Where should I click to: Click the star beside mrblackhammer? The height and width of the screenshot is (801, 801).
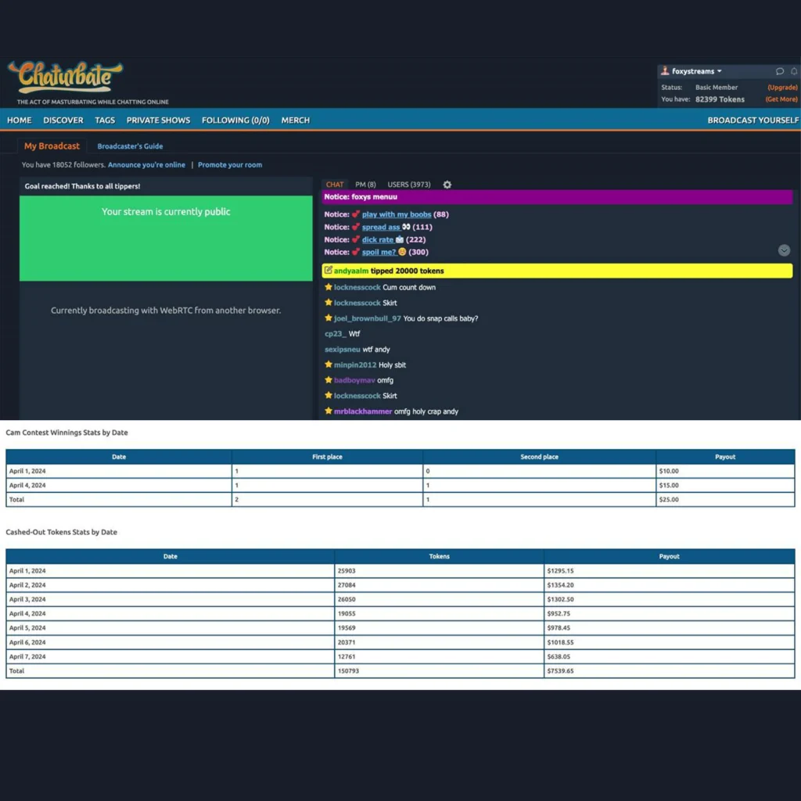pos(329,411)
